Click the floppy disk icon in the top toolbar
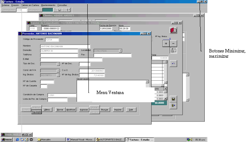246x142 pixels. click(x=60, y=10)
